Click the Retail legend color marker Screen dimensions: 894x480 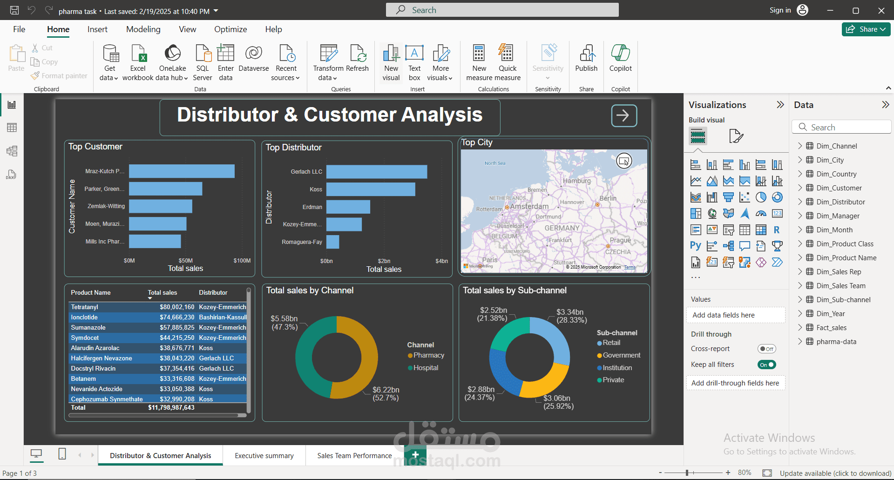(x=600, y=343)
